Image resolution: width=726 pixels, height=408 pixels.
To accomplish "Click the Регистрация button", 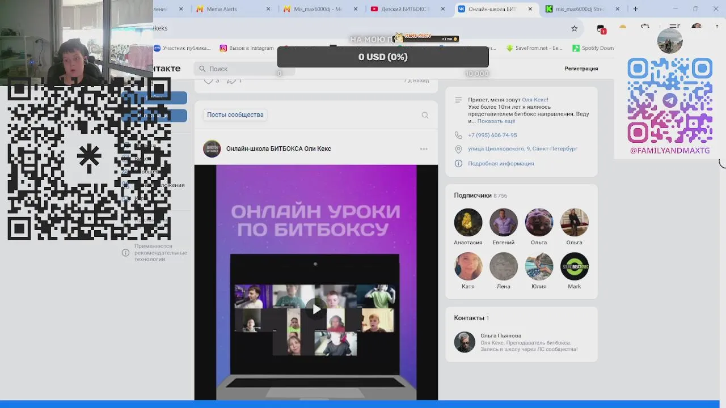I will click(x=581, y=69).
